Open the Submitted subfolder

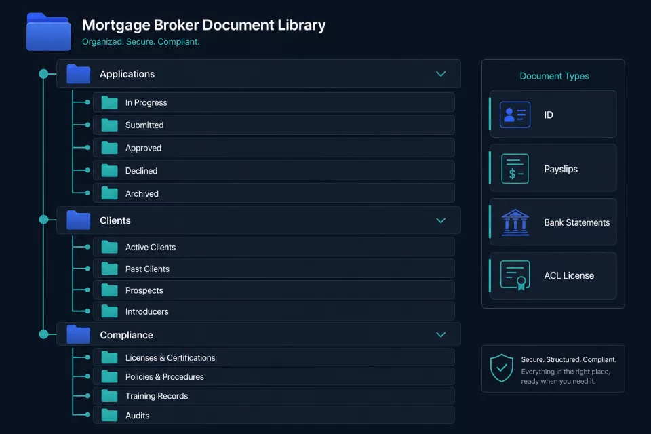click(x=274, y=125)
